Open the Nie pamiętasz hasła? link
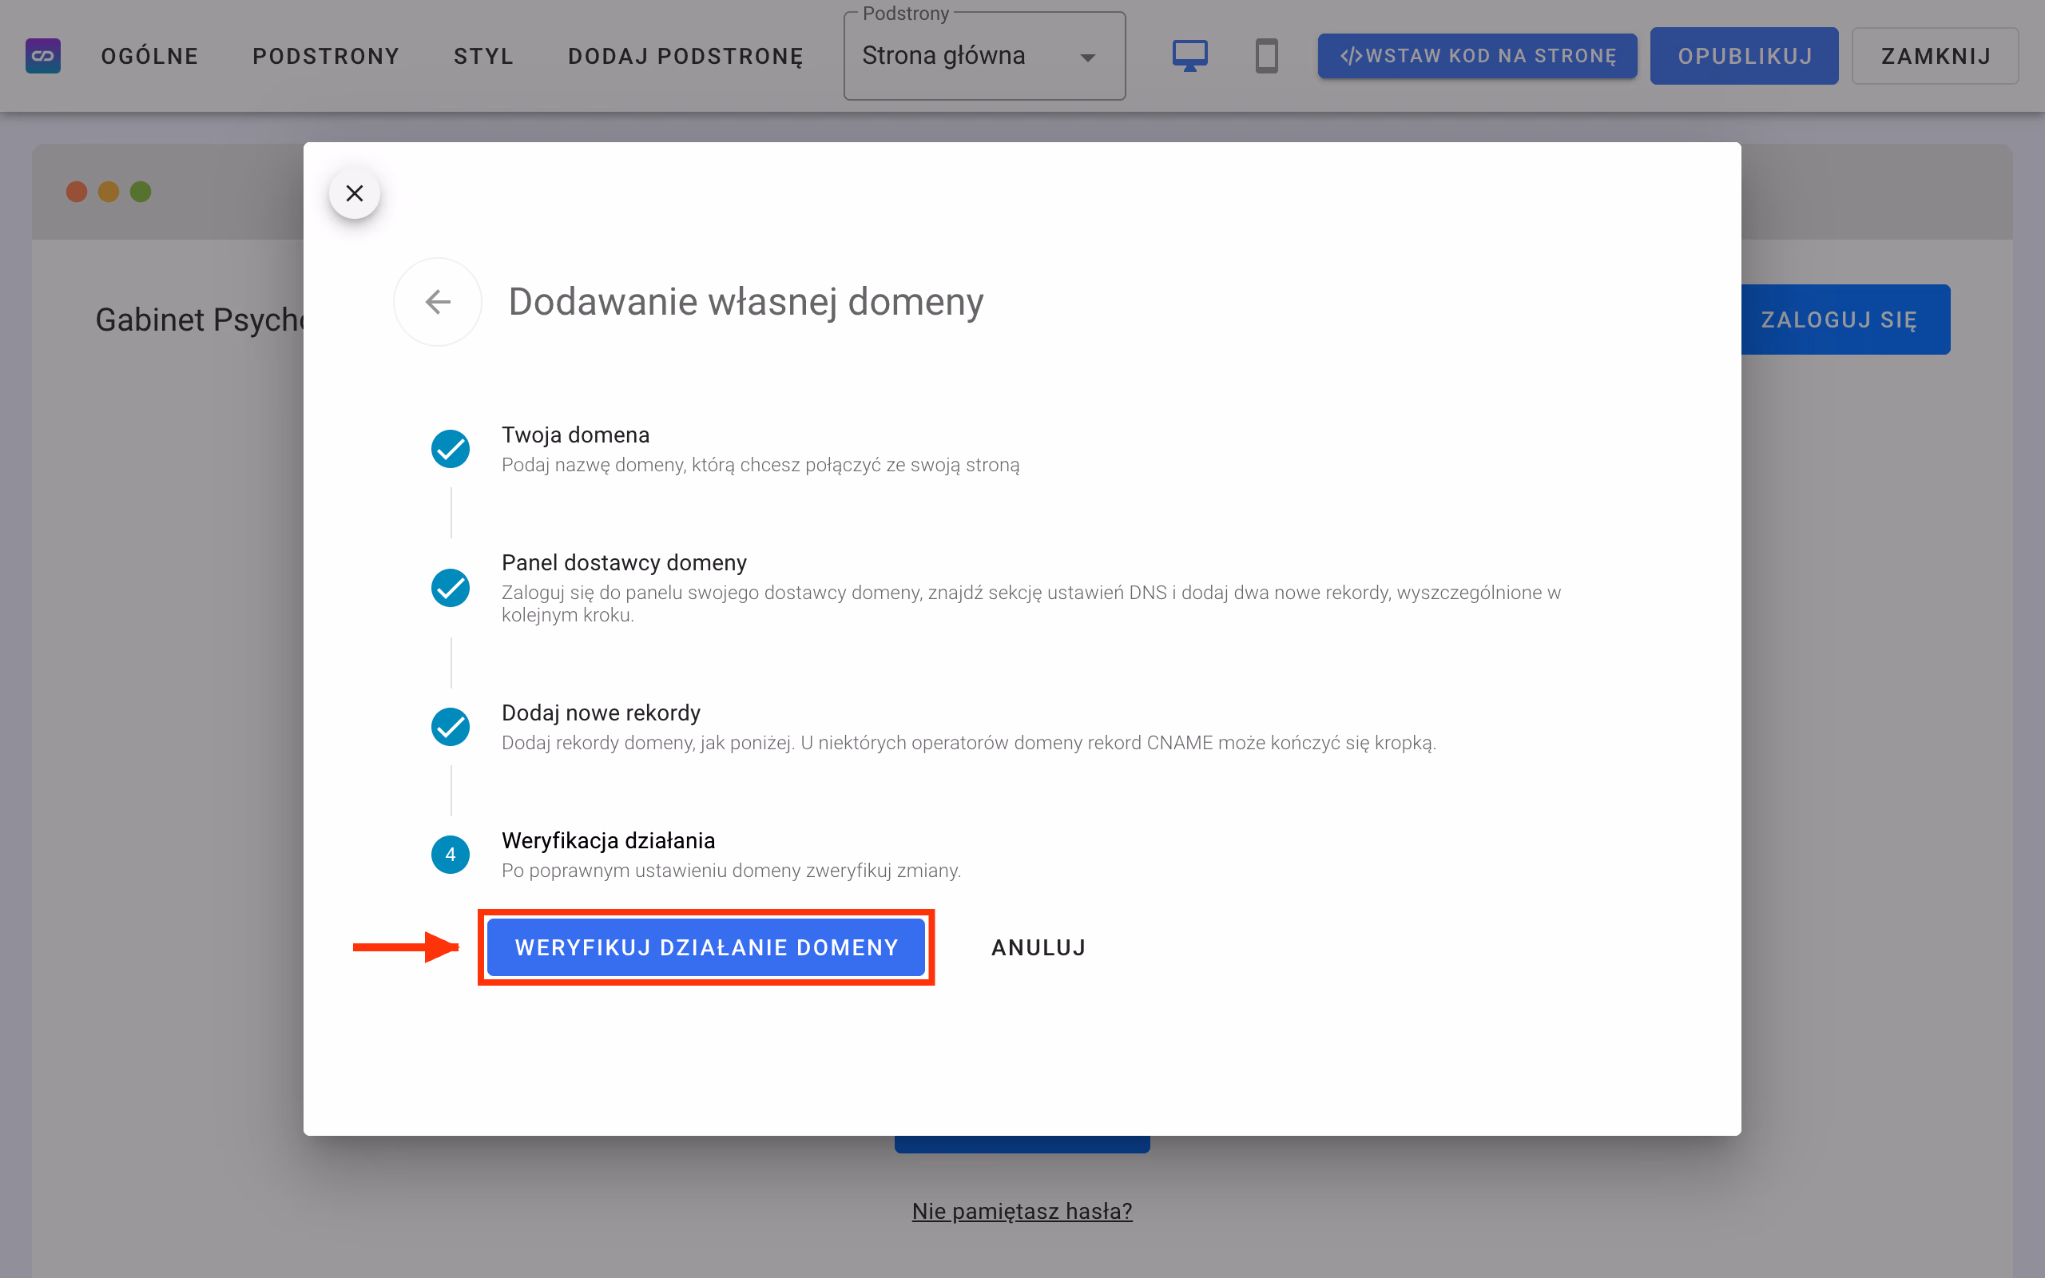 pos(1022,1211)
